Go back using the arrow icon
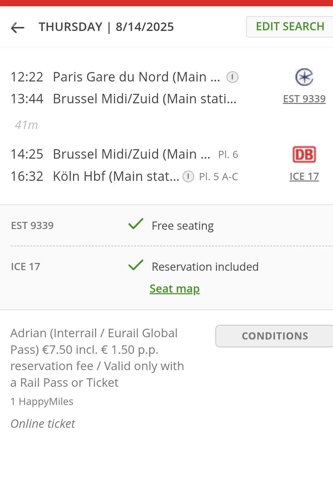This screenshot has width=333, height=477. tap(18, 28)
